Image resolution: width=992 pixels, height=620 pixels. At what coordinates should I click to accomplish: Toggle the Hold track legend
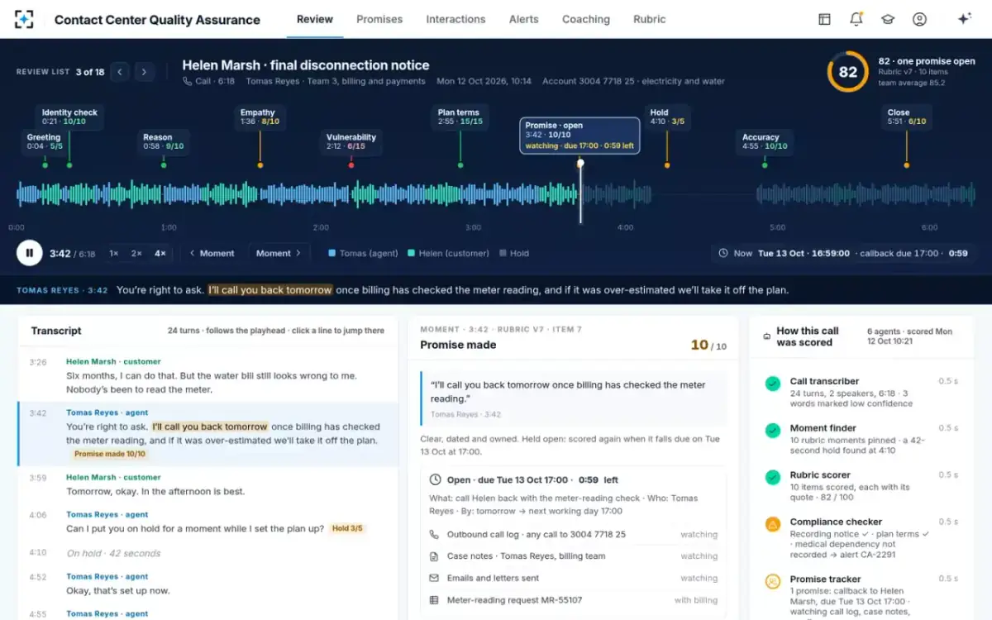click(514, 253)
